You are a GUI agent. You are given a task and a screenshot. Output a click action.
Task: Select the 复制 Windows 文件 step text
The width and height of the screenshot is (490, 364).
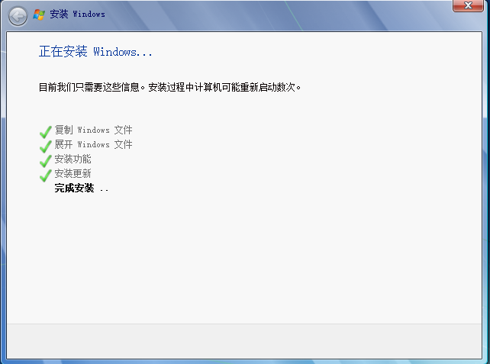tap(93, 130)
